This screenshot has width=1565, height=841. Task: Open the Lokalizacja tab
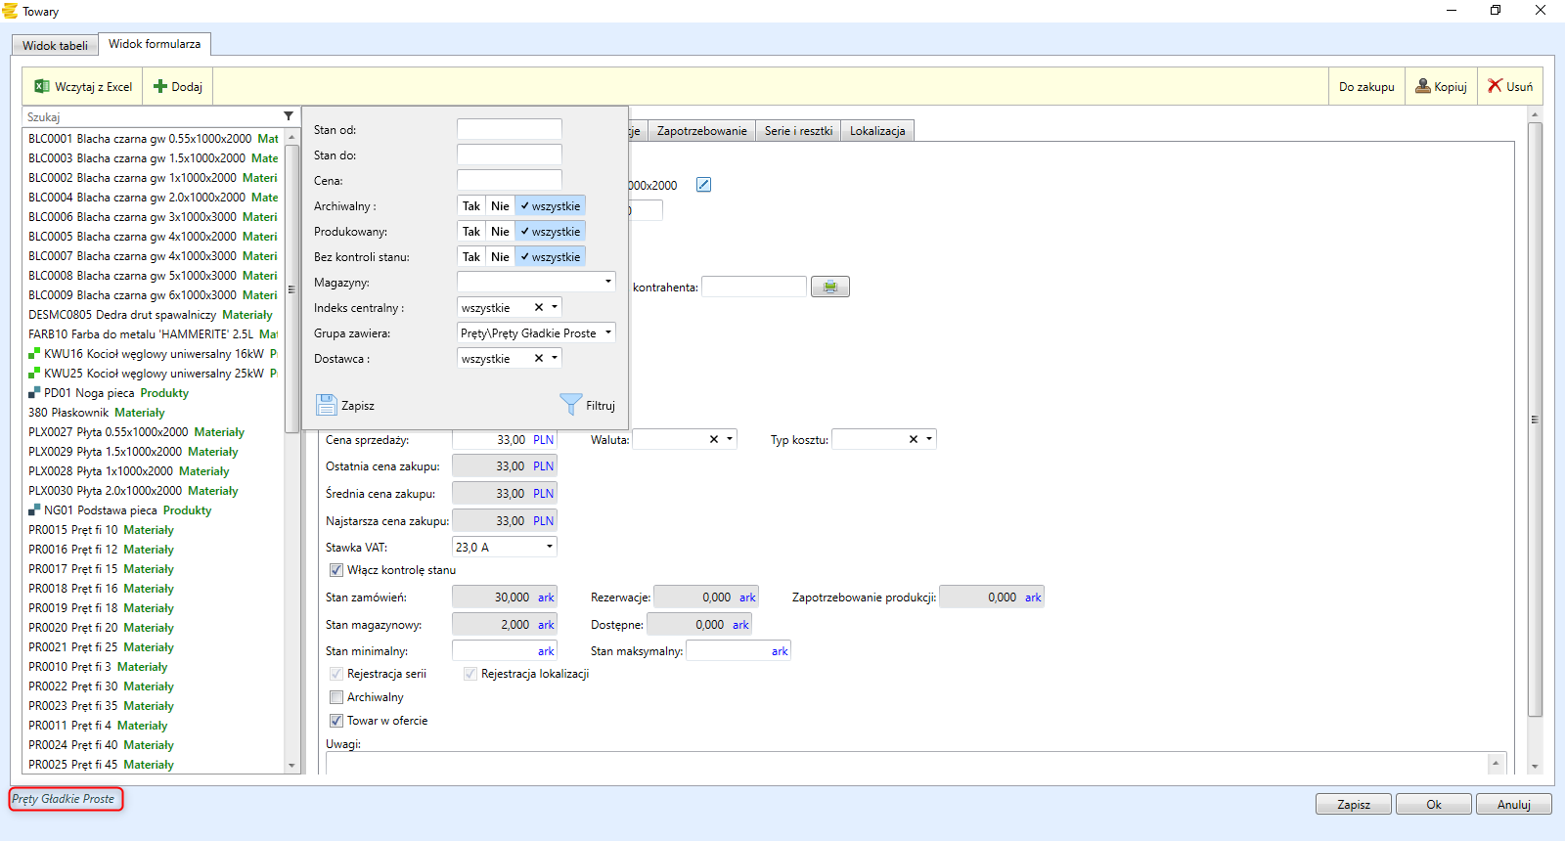tap(877, 131)
